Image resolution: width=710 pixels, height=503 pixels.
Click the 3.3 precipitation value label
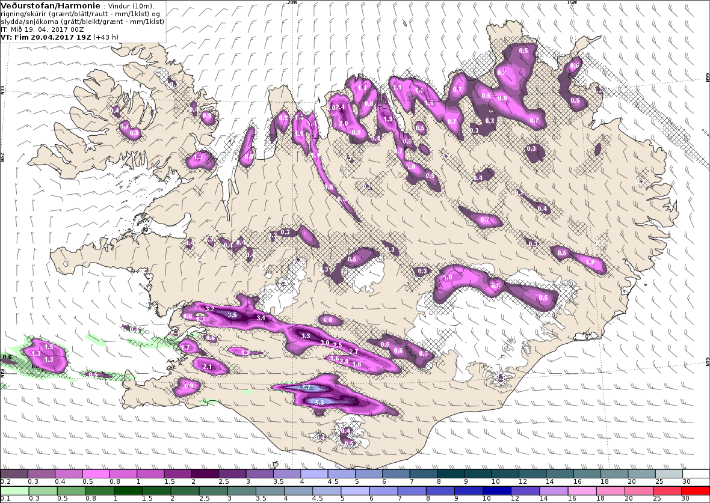pyautogui.click(x=306, y=336)
